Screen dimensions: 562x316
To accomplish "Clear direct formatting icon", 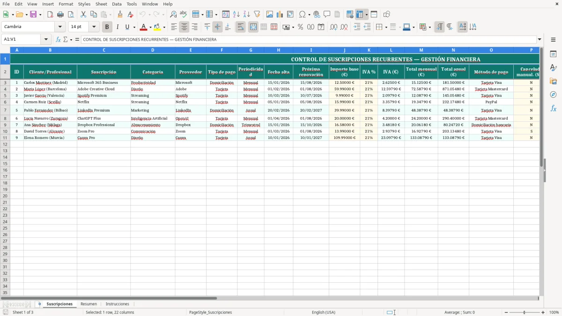I will [131, 15].
